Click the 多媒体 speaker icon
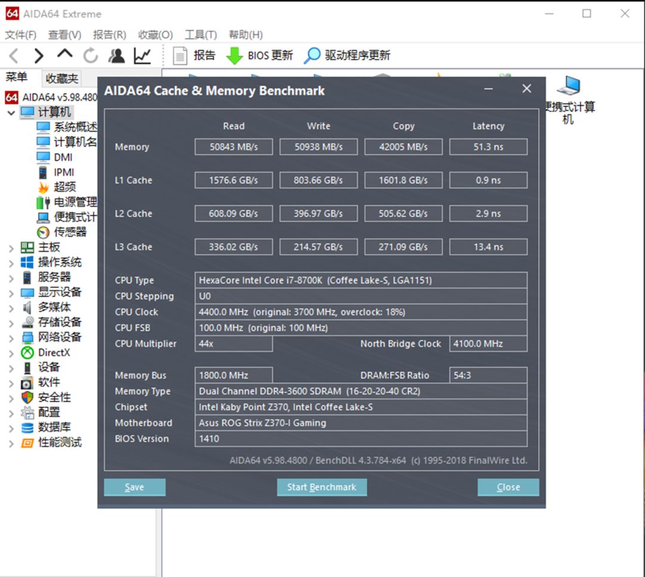645x577 pixels. 27,308
